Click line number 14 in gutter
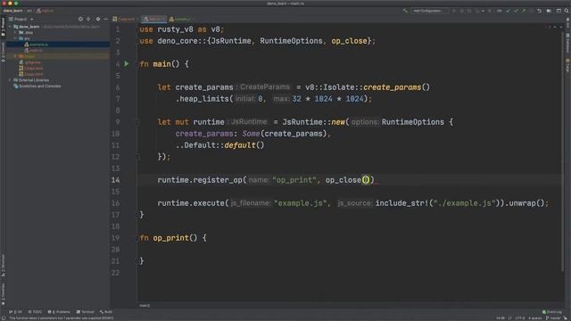Viewport: 571px width, 321px height. click(115, 180)
